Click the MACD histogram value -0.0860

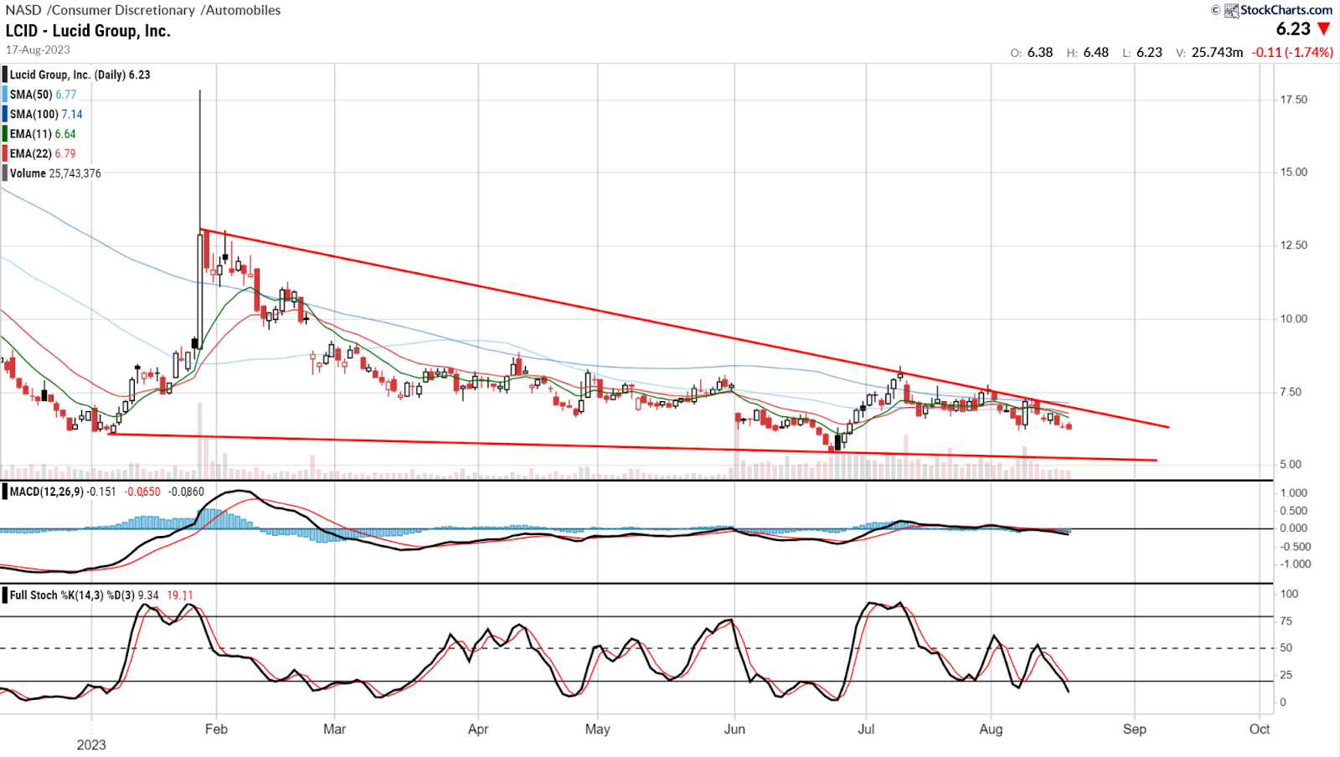tap(186, 492)
